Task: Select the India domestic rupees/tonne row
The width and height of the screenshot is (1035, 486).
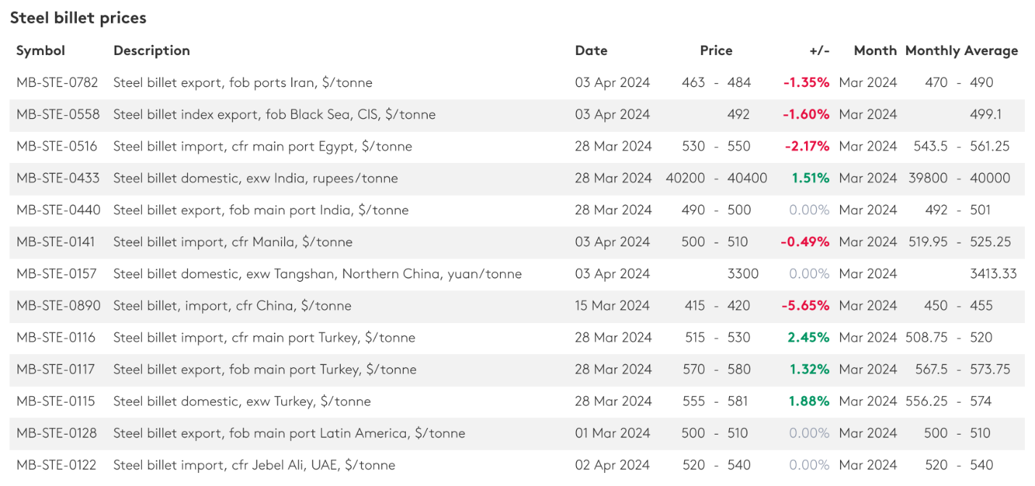Action: (x=255, y=178)
